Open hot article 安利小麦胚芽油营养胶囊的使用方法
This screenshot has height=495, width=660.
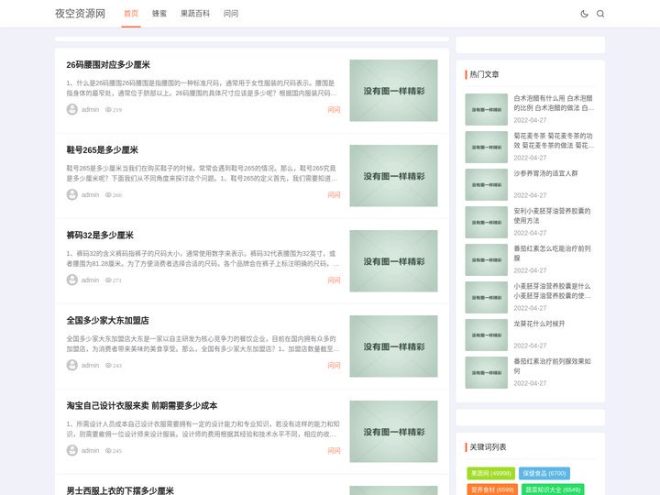tap(552, 215)
